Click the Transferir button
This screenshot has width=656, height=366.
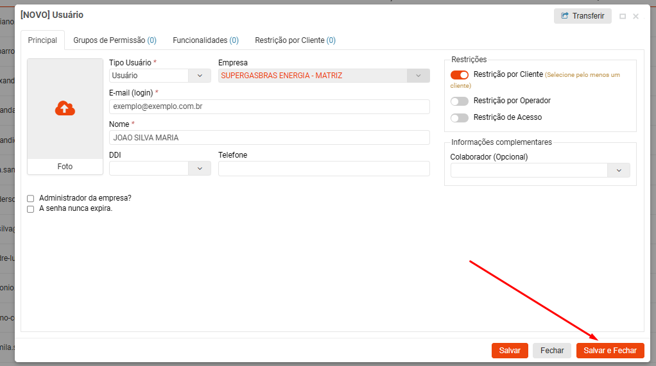[582, 16]
